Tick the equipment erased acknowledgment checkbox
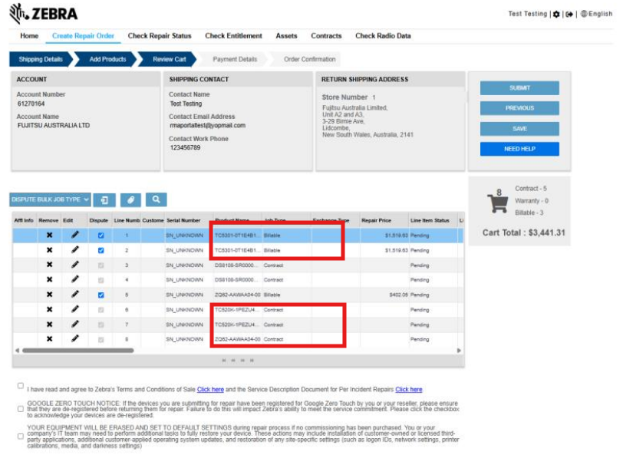The image size is (623, 468). 21,437
